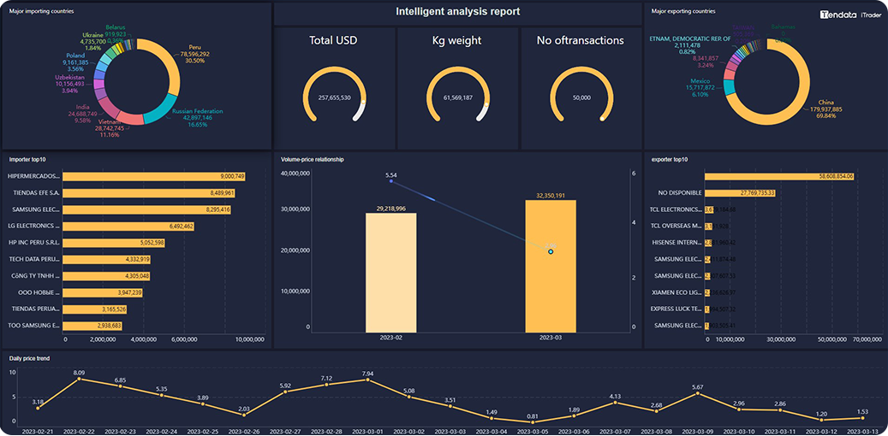This screenshot has width=888, height=436.
Task: Click the 2023-03-13 date axis label
Action: coord(862,432)
